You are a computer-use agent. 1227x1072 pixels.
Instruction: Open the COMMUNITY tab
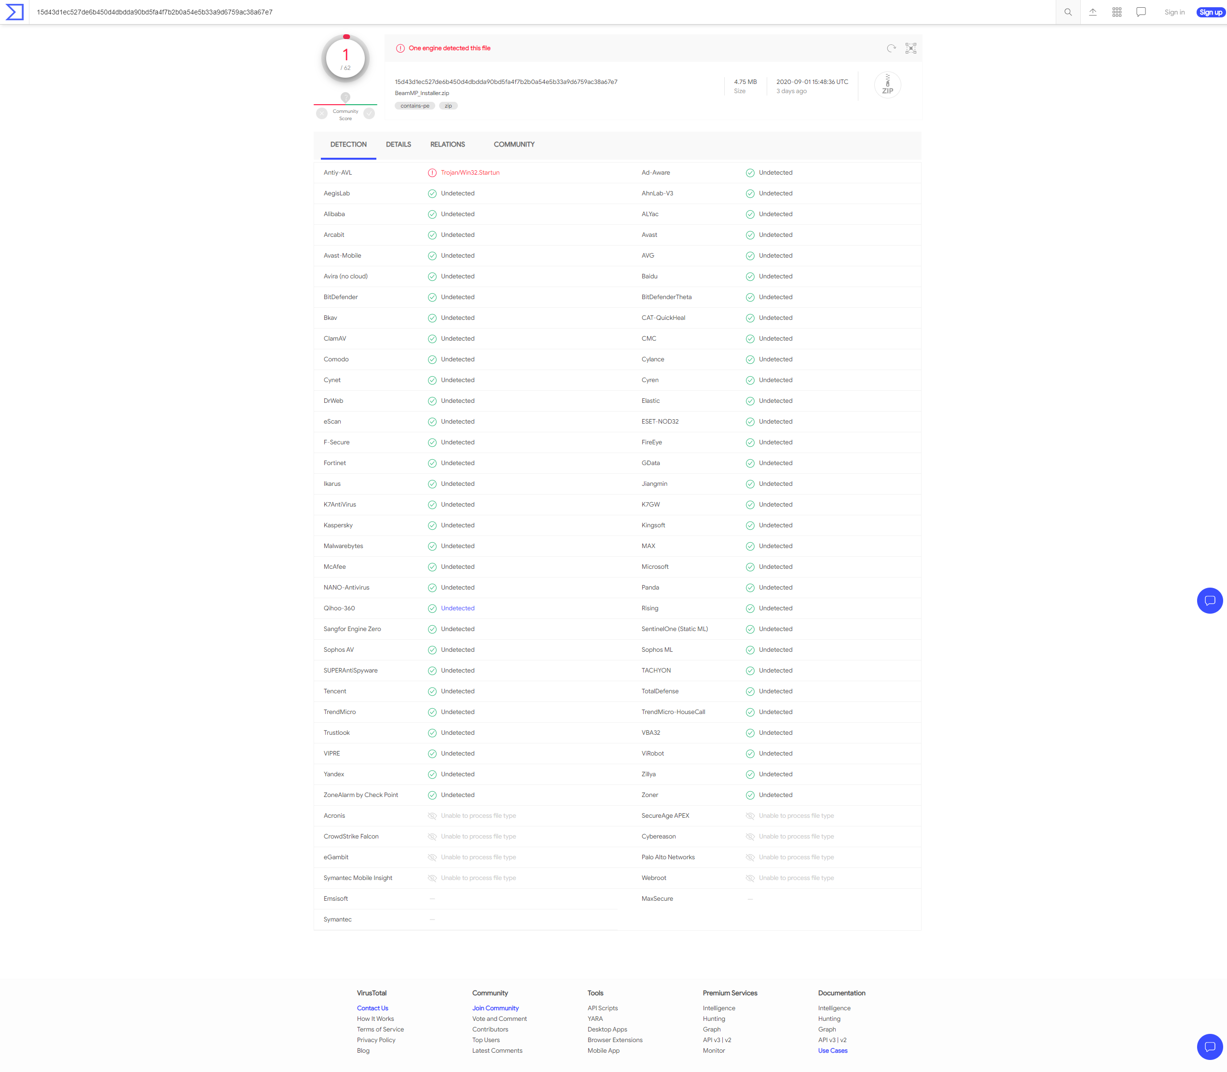514,145
